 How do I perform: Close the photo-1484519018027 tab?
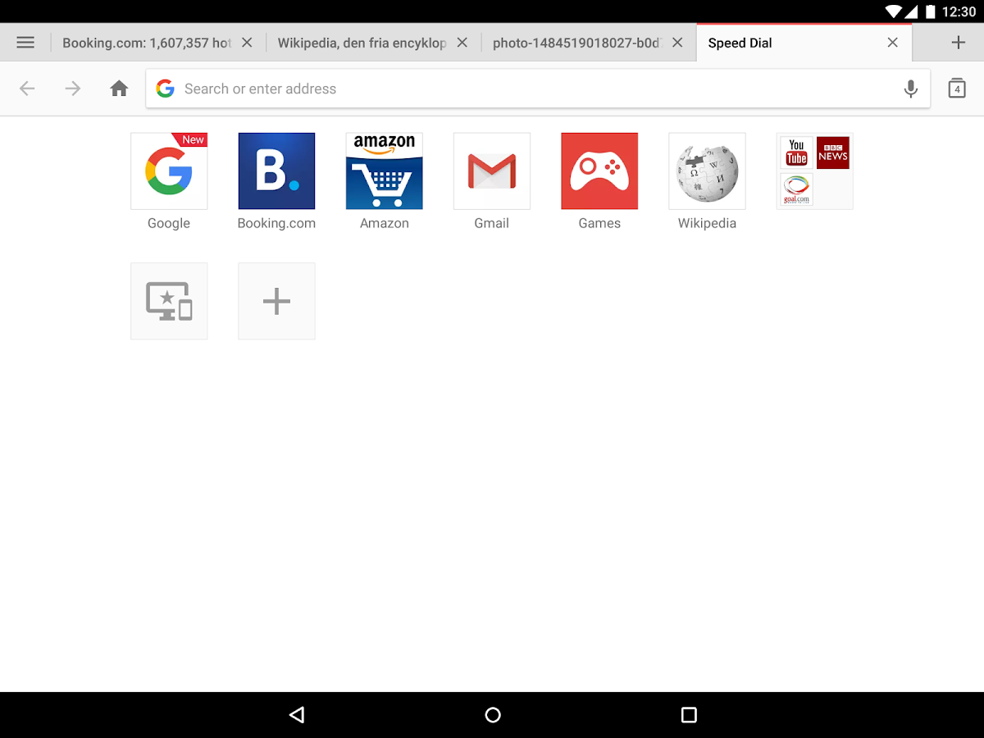[x=676, y=42]
